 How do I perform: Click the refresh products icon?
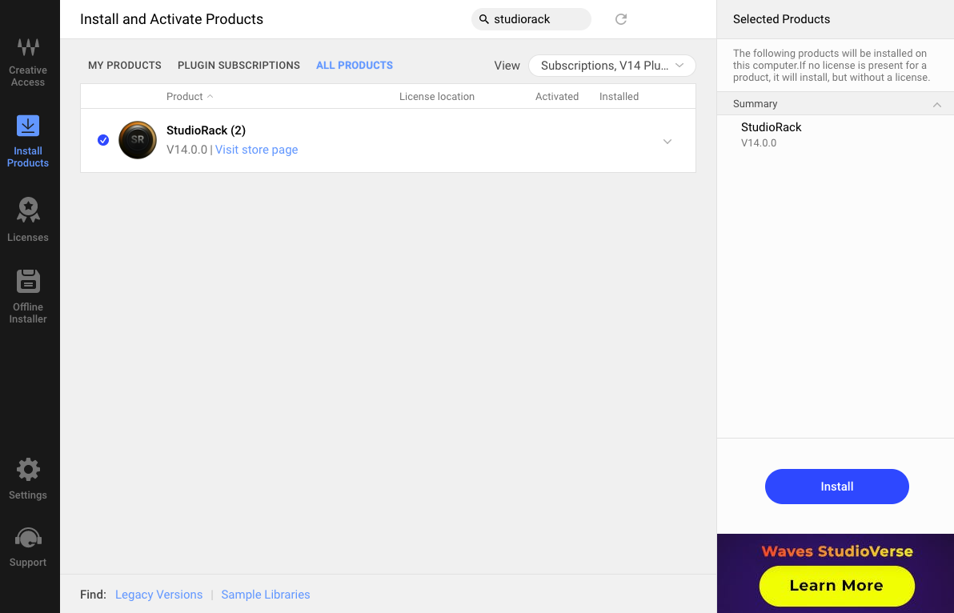620,19
